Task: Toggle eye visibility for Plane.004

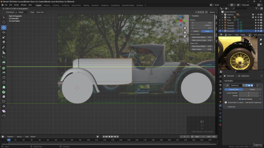Action: [259, 31]
